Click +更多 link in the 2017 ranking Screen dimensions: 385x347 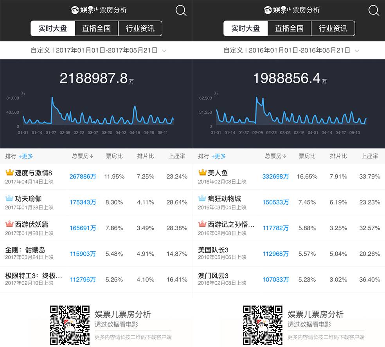tap(26, 156)
